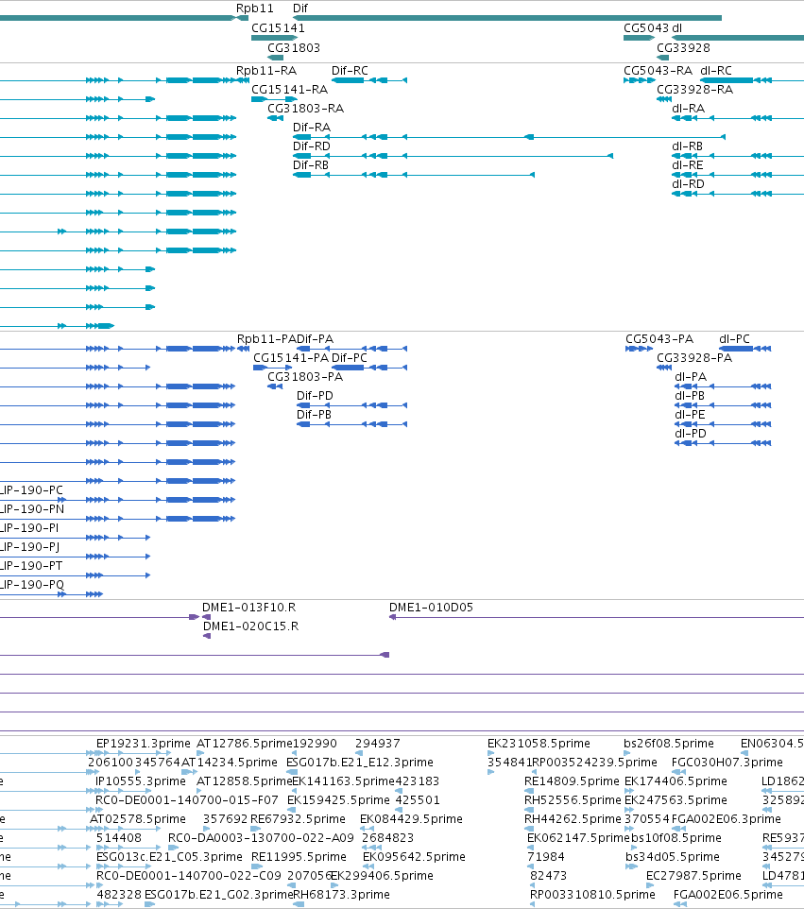Select the CG31803 gene label
The width and height of the screenshot is (804, 909).
293,48
